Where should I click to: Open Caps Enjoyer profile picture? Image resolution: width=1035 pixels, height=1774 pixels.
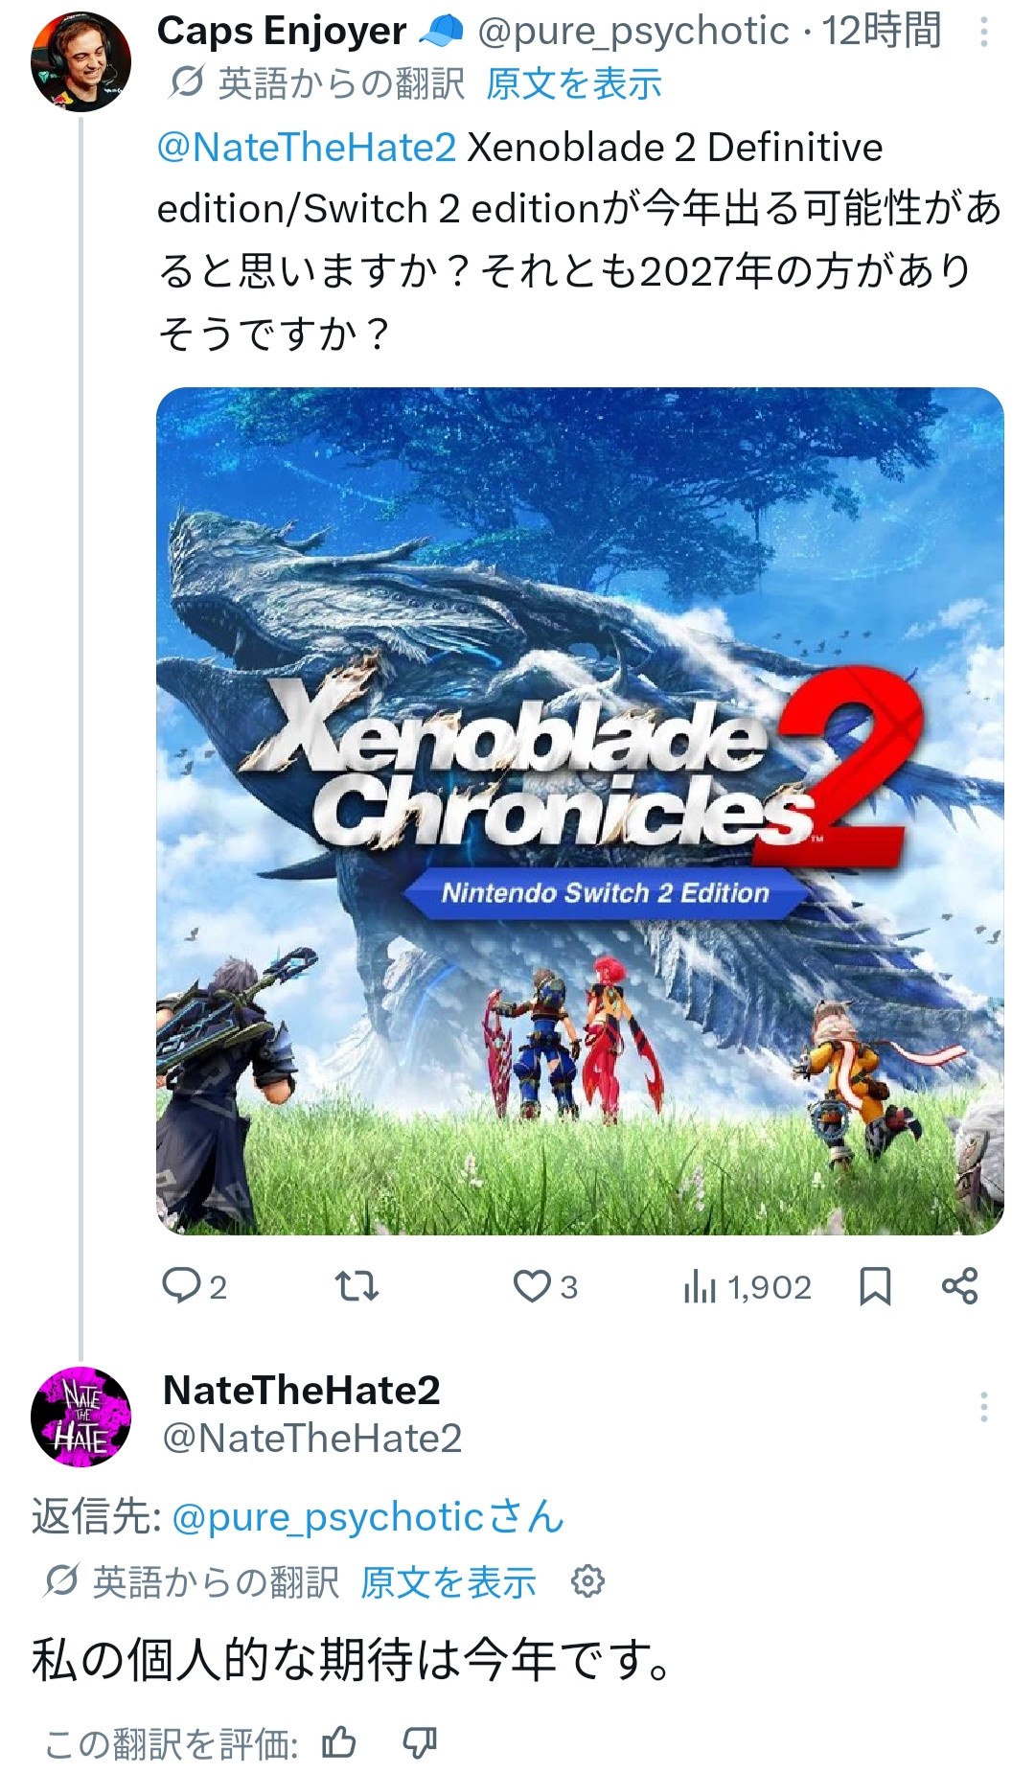[x=81, y=62]
